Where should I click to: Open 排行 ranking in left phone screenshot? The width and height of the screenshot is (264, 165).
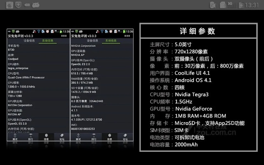tap(31, 137)
